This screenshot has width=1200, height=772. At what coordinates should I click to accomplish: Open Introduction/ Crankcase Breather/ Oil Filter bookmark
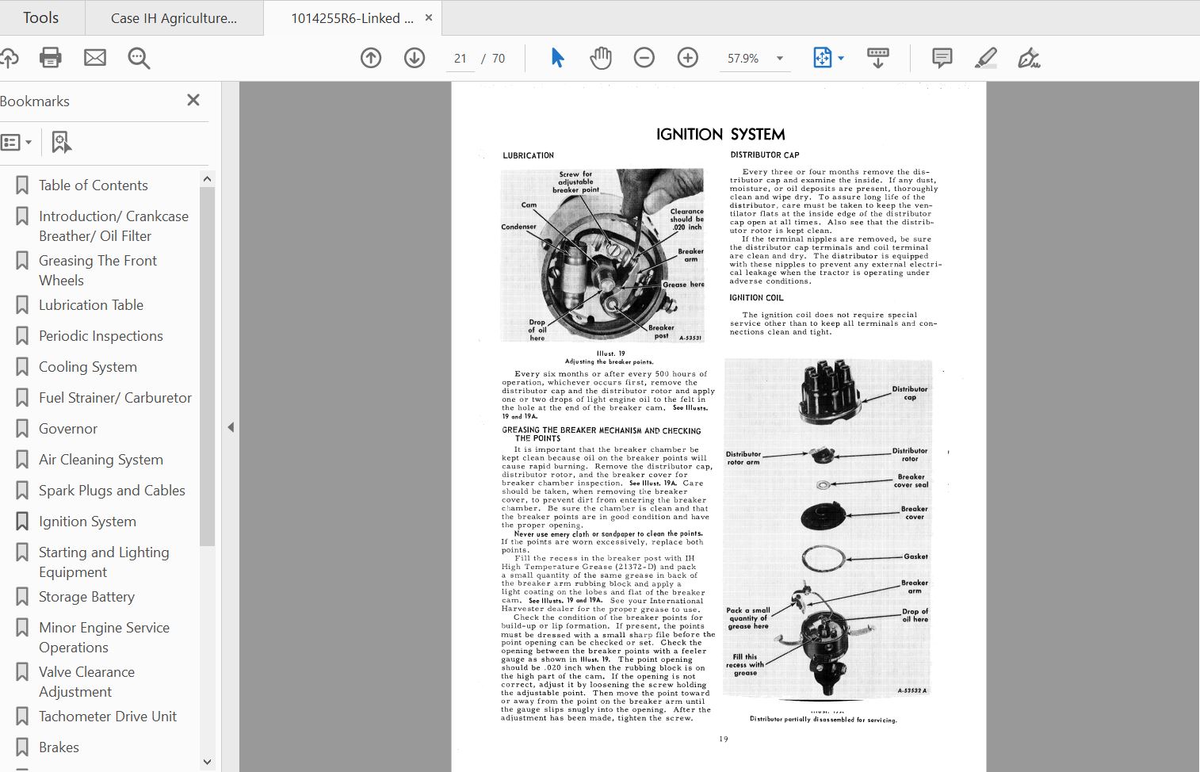[113, 226]
